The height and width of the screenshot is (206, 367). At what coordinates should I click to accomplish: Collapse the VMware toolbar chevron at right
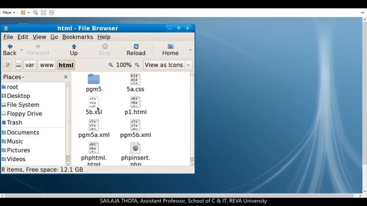[x=362, y=13]
